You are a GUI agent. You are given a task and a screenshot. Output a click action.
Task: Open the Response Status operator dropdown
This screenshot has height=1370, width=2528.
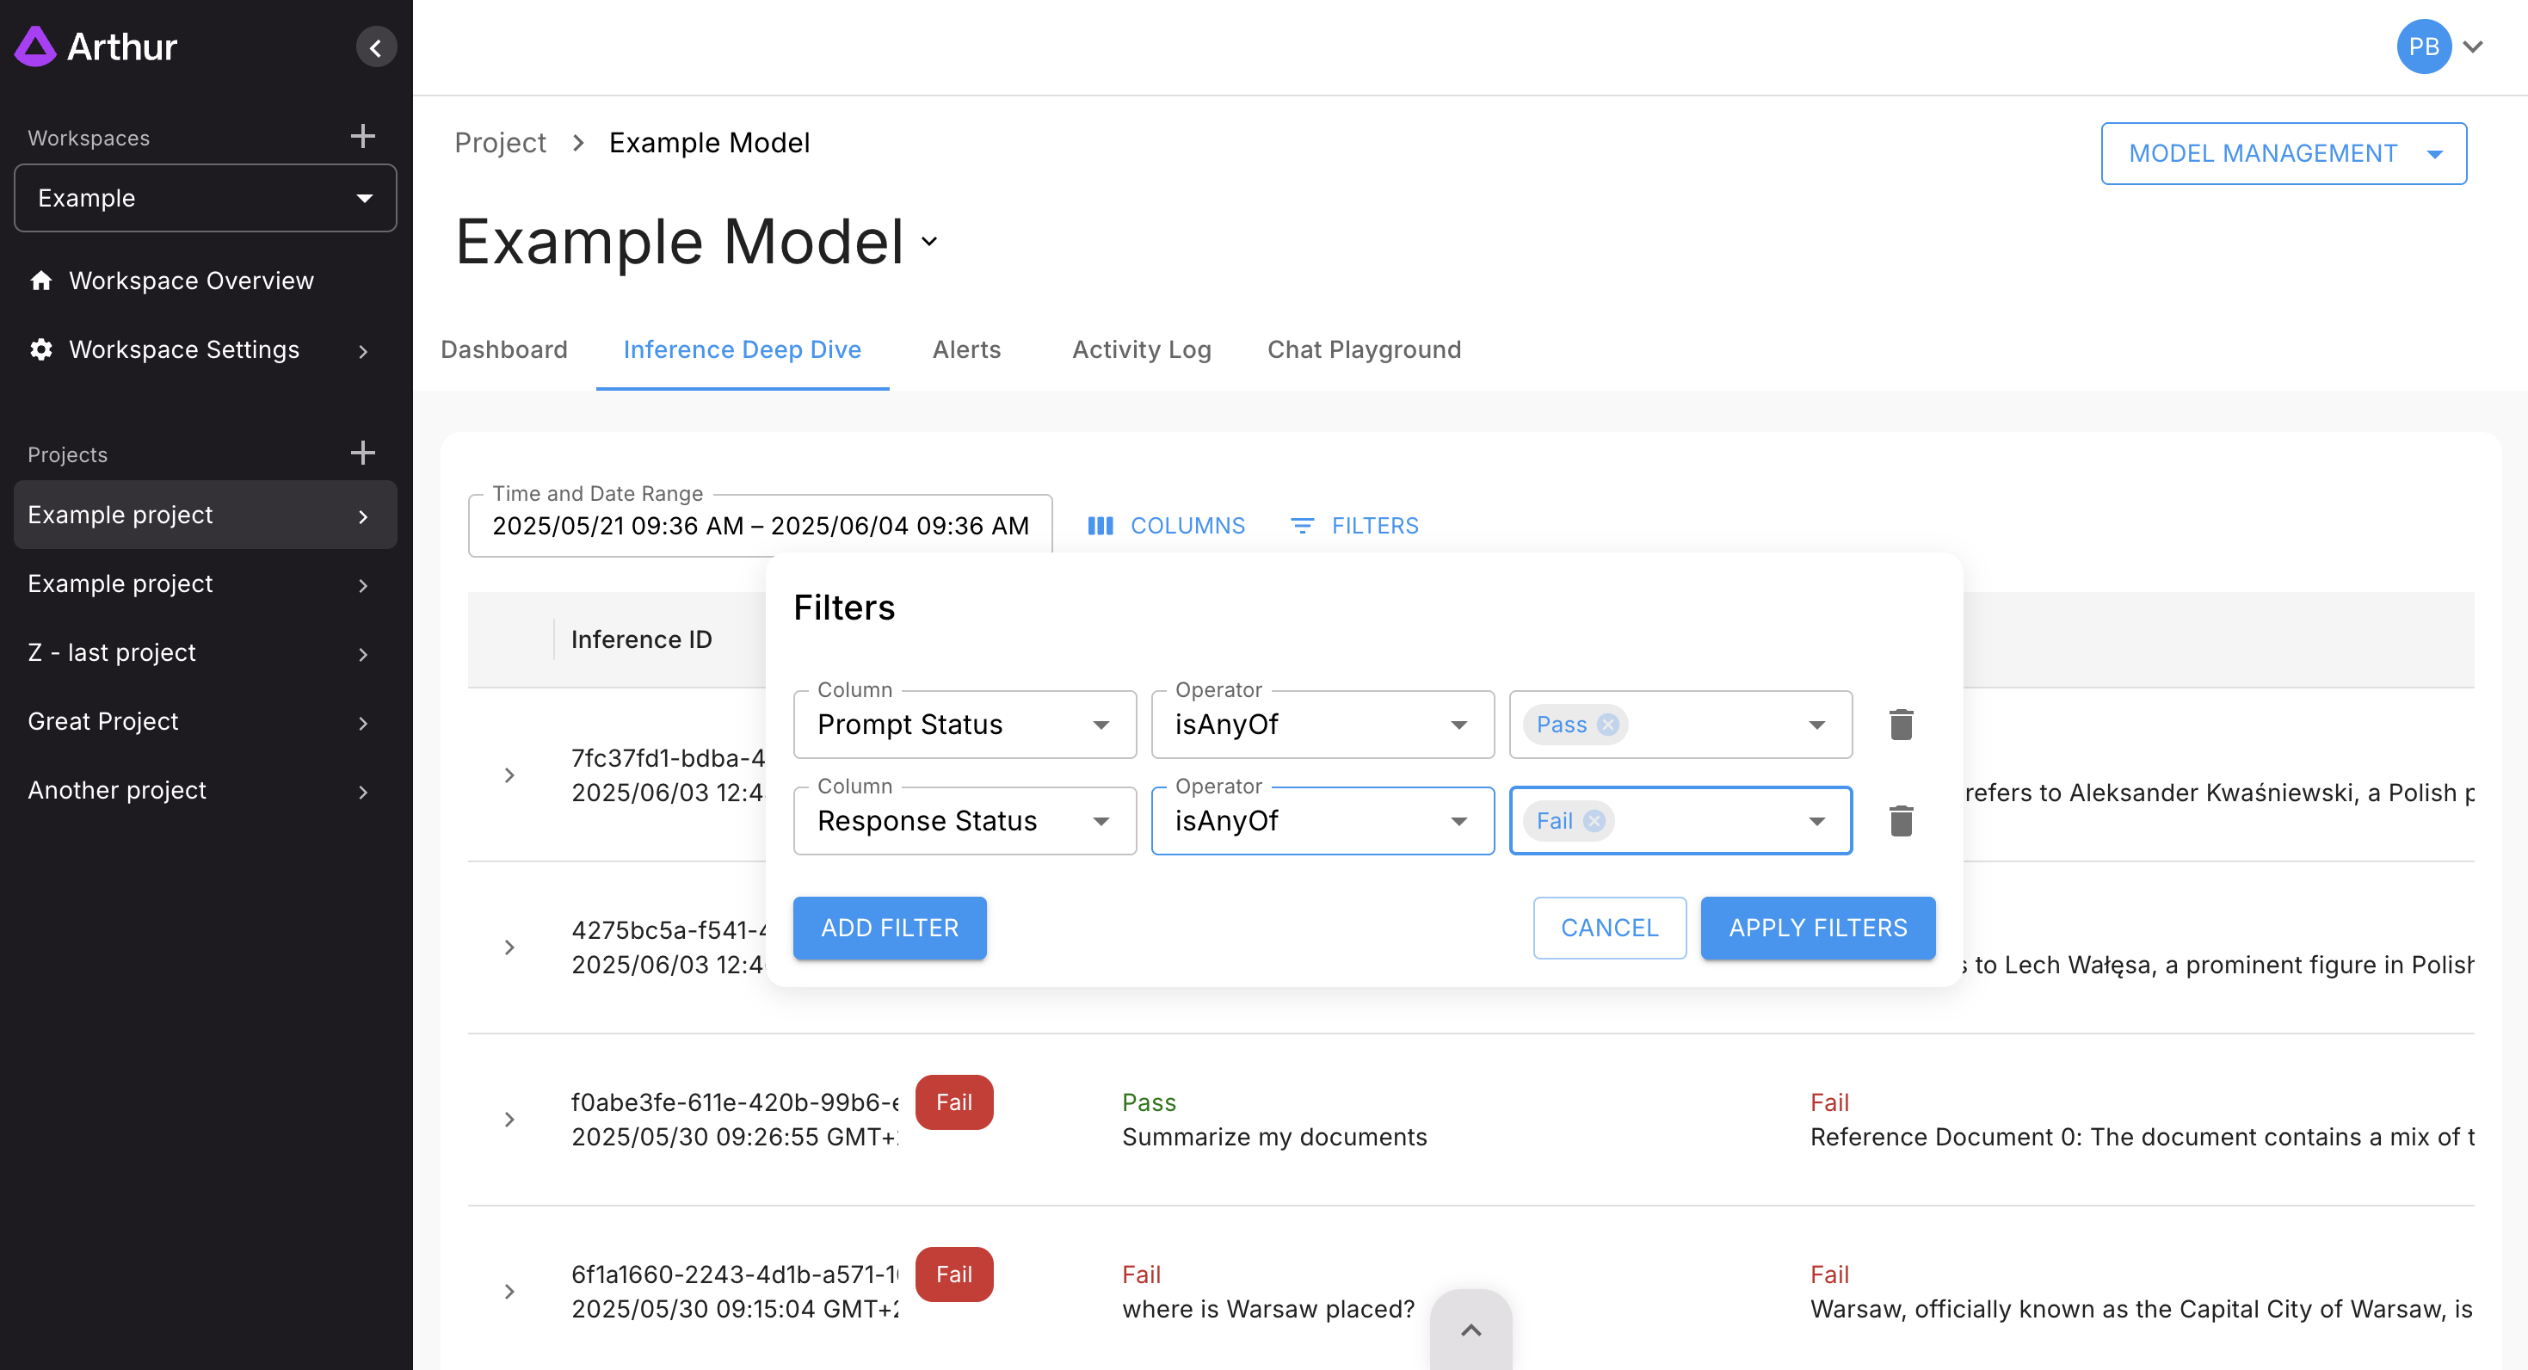click(1321, 820)
